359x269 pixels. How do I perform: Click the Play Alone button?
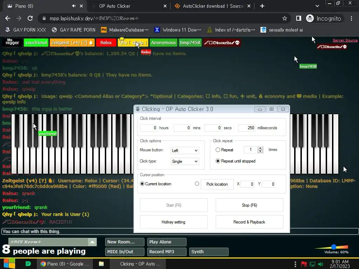[x=167, y=242]
